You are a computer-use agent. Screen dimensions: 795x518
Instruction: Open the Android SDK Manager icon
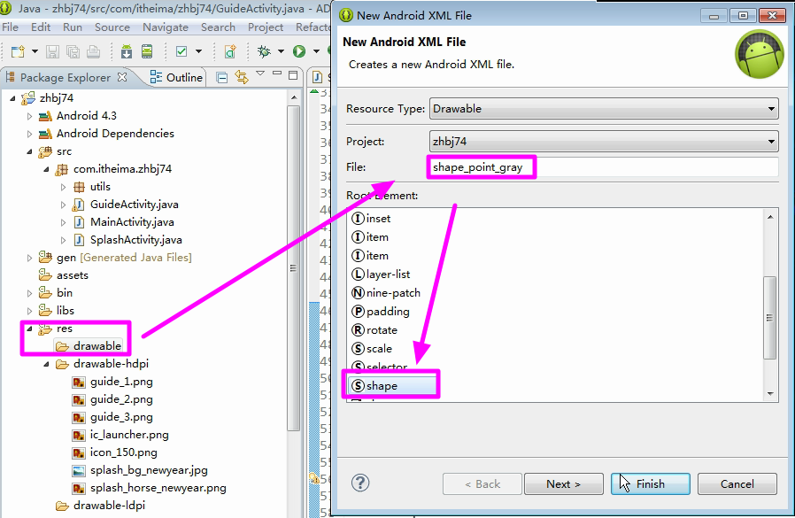point(127,51)
